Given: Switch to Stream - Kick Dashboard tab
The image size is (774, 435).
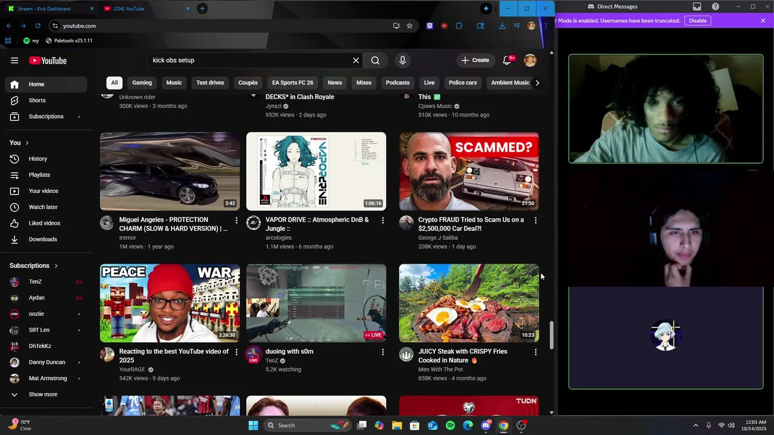Looking at the screenshot, I should point(48,8).
